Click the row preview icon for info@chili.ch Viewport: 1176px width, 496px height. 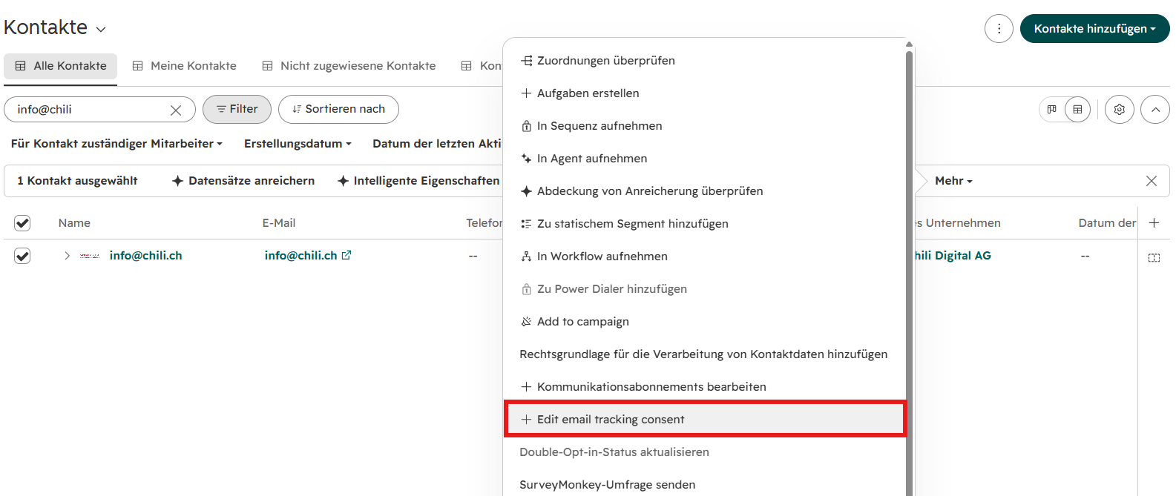(1154, 257)
